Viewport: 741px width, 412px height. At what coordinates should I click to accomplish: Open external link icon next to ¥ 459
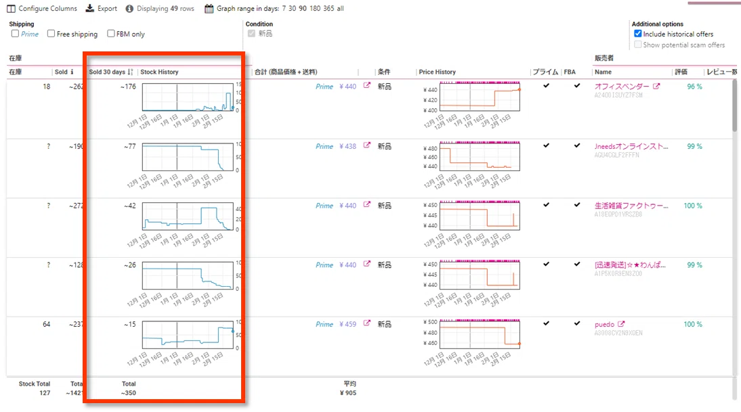366,323
